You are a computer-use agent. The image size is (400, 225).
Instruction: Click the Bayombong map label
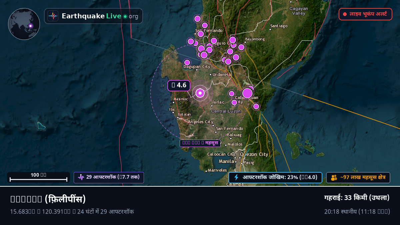tap(255, 39)
